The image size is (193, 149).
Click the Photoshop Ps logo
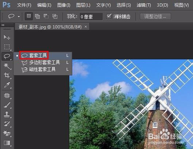pyautogui.click(x=7, y=5)
